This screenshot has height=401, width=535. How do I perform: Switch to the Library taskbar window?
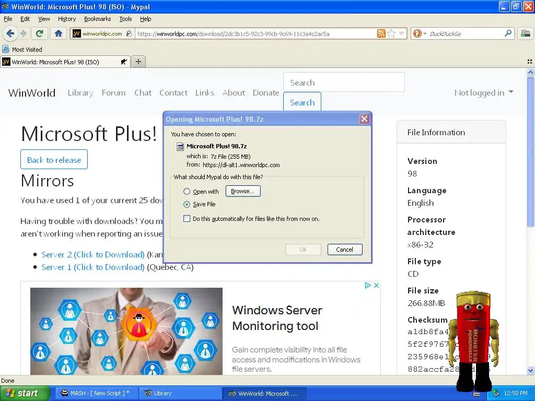(180, 394)
